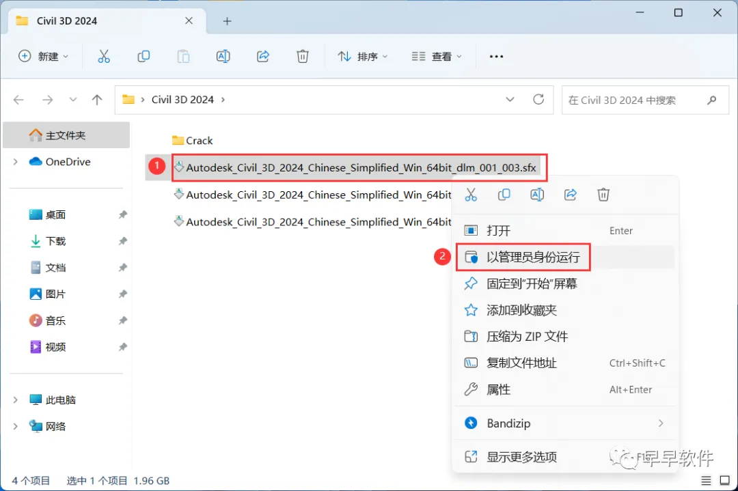
Task: Switch to details view in status bar
Action: [x=706, y=481]
